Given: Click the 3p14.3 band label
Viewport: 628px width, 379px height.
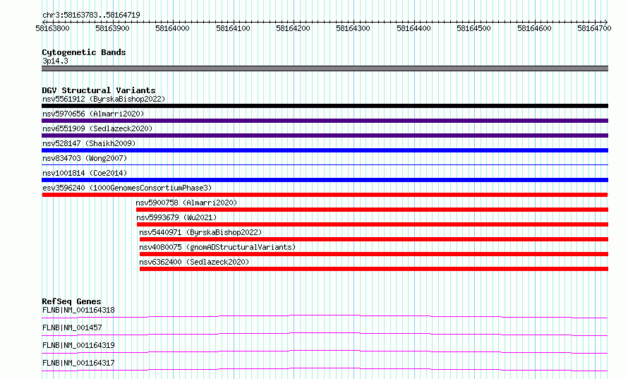Looking at the screenshot, I should pos(55,61).
